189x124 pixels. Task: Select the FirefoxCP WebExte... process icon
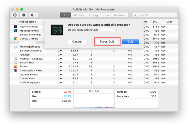(16, 59)
